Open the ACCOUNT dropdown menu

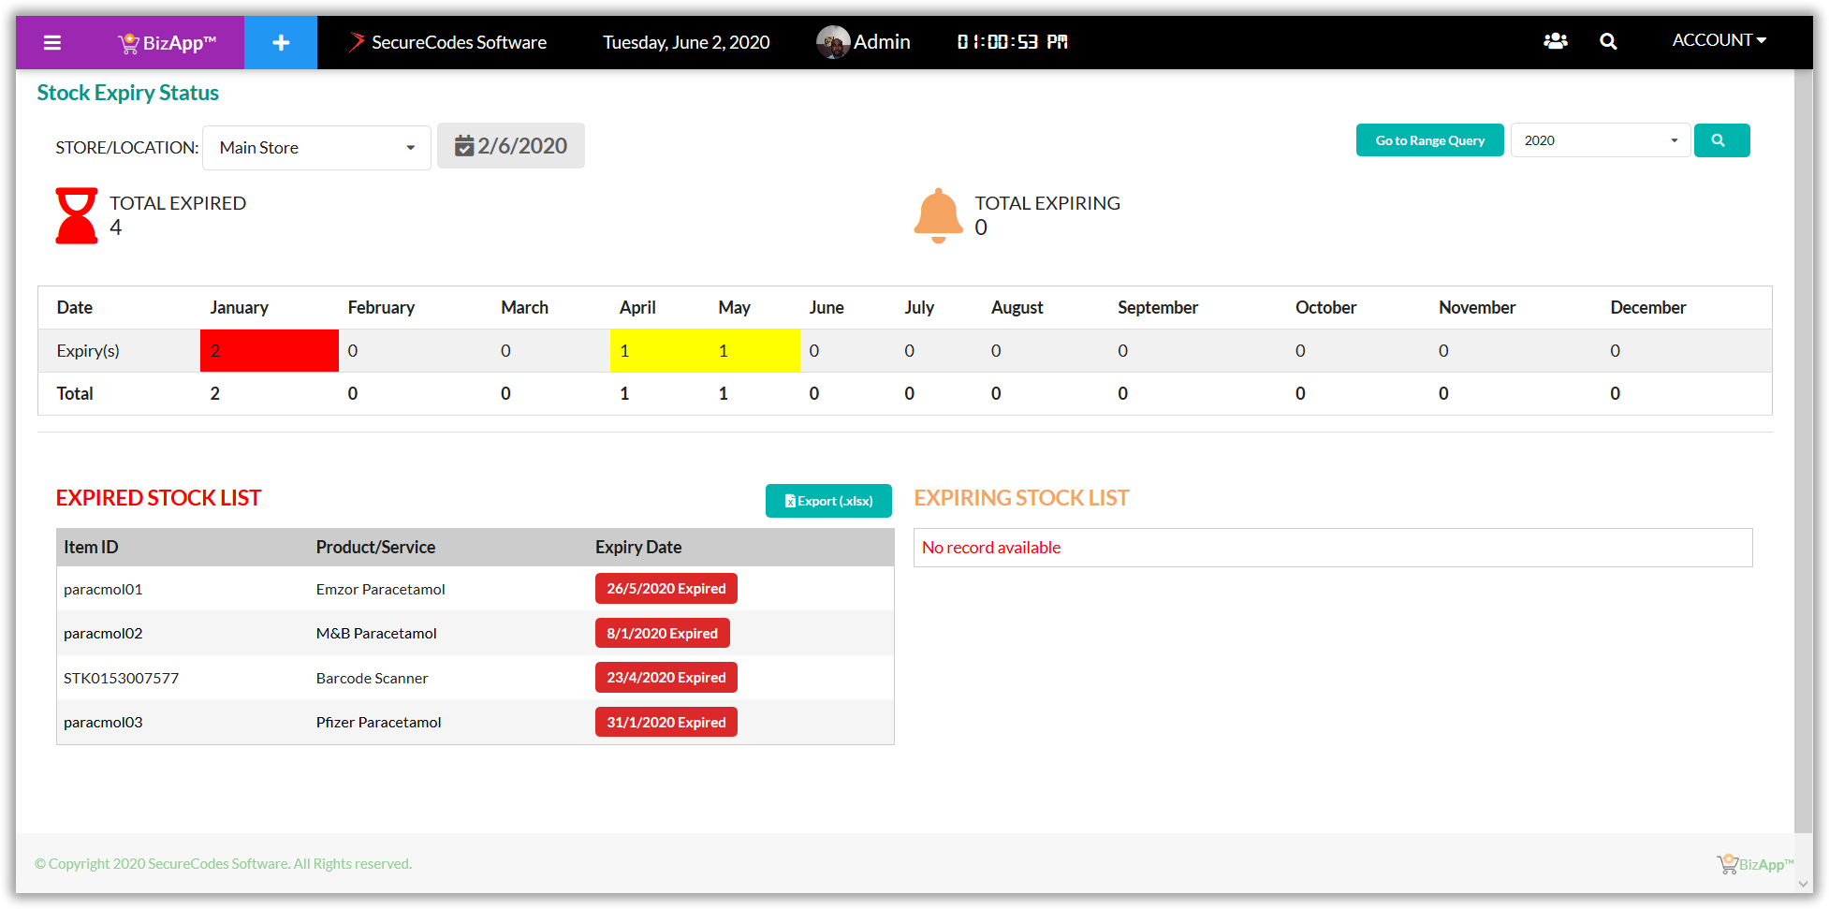[1719, 40]
